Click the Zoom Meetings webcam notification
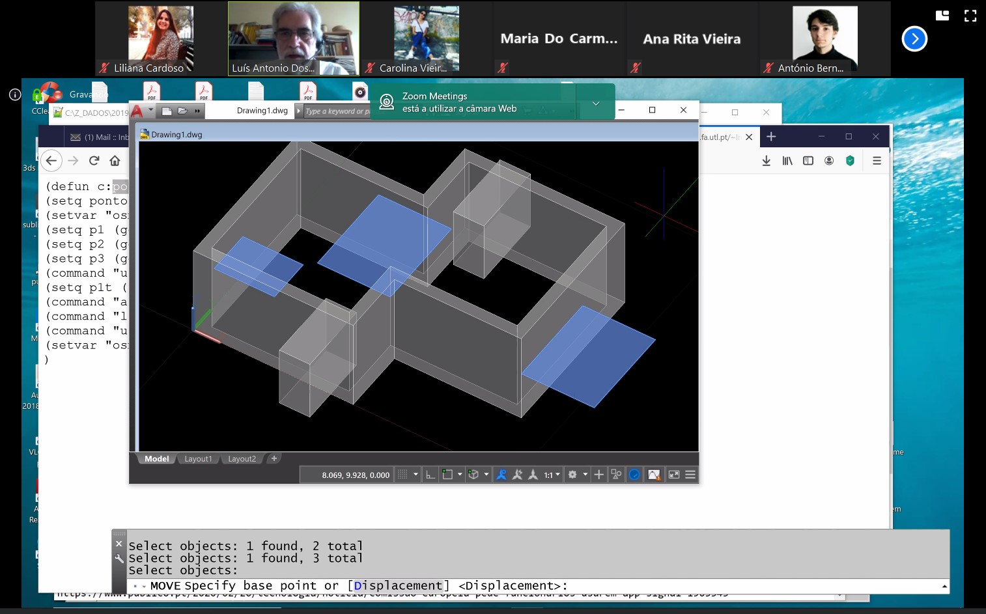986x614 pixels. [472, 102]
